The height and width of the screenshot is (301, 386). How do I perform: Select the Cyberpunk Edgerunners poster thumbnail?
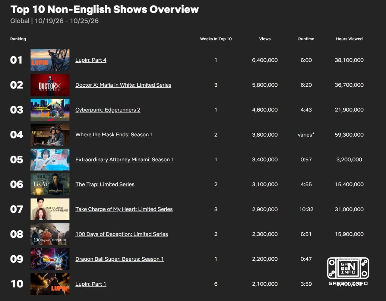(x=50, y=110)
